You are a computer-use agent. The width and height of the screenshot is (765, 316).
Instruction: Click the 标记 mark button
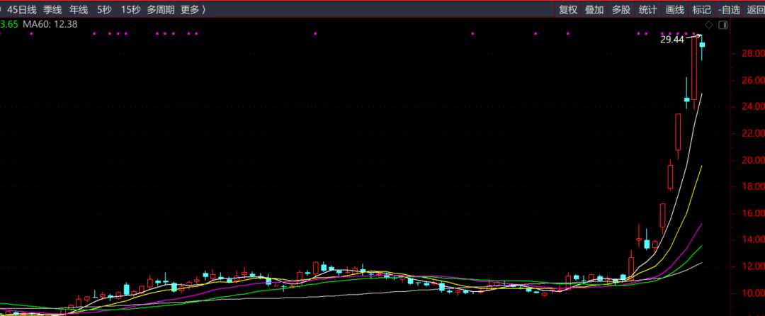(x=701, y=9)
